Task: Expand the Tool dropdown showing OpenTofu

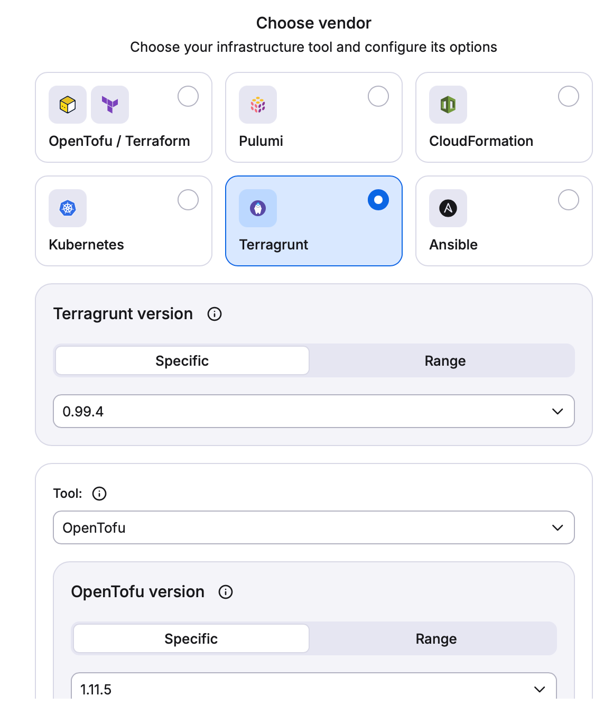Action: tap(314, 527)
